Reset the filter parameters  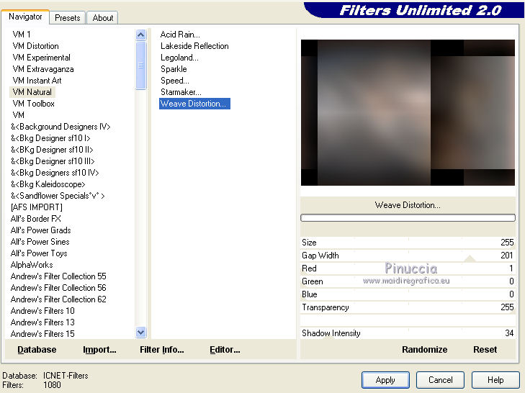pyautogui.click(x=485, y=350)
